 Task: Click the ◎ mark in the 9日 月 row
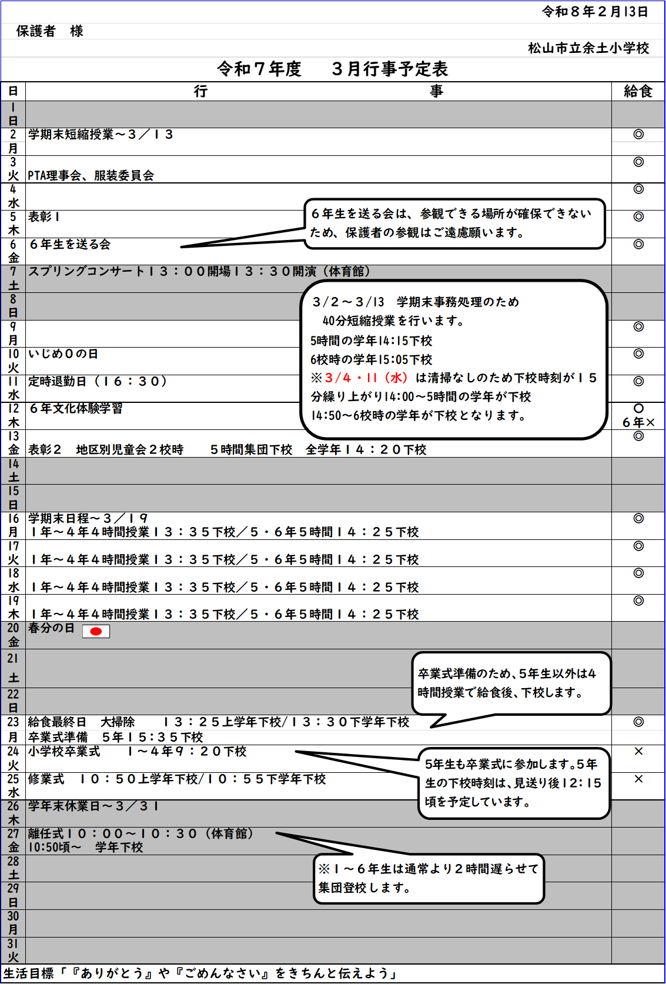(x=638, y=326)
